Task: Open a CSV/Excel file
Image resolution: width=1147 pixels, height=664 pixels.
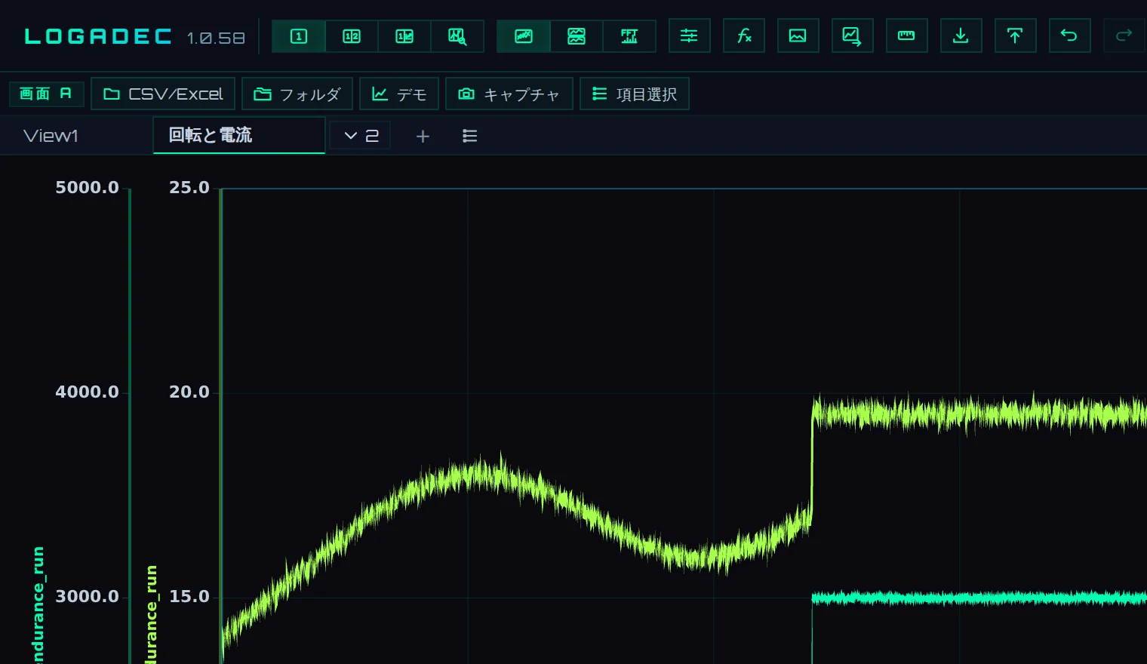Action: coord(163,94)
